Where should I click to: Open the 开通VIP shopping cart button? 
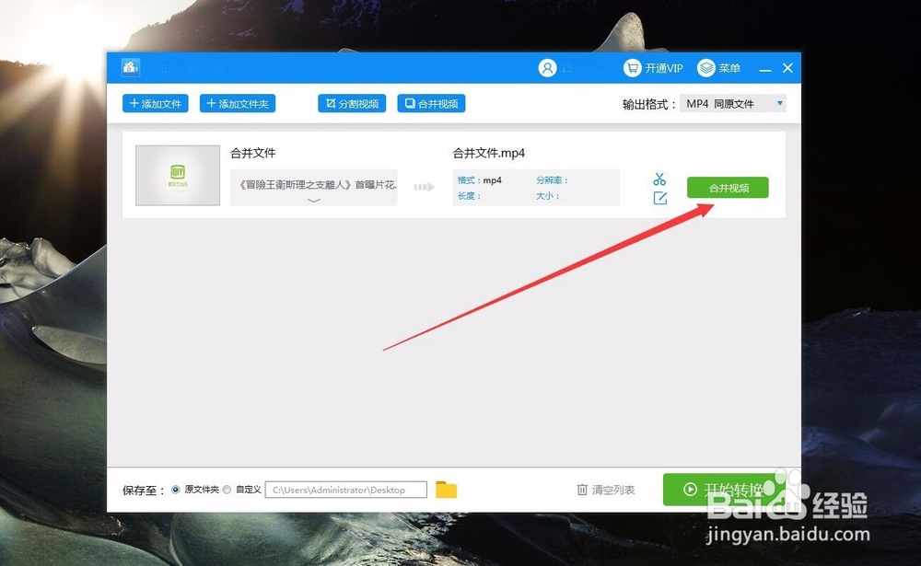(x=653, y=68)
